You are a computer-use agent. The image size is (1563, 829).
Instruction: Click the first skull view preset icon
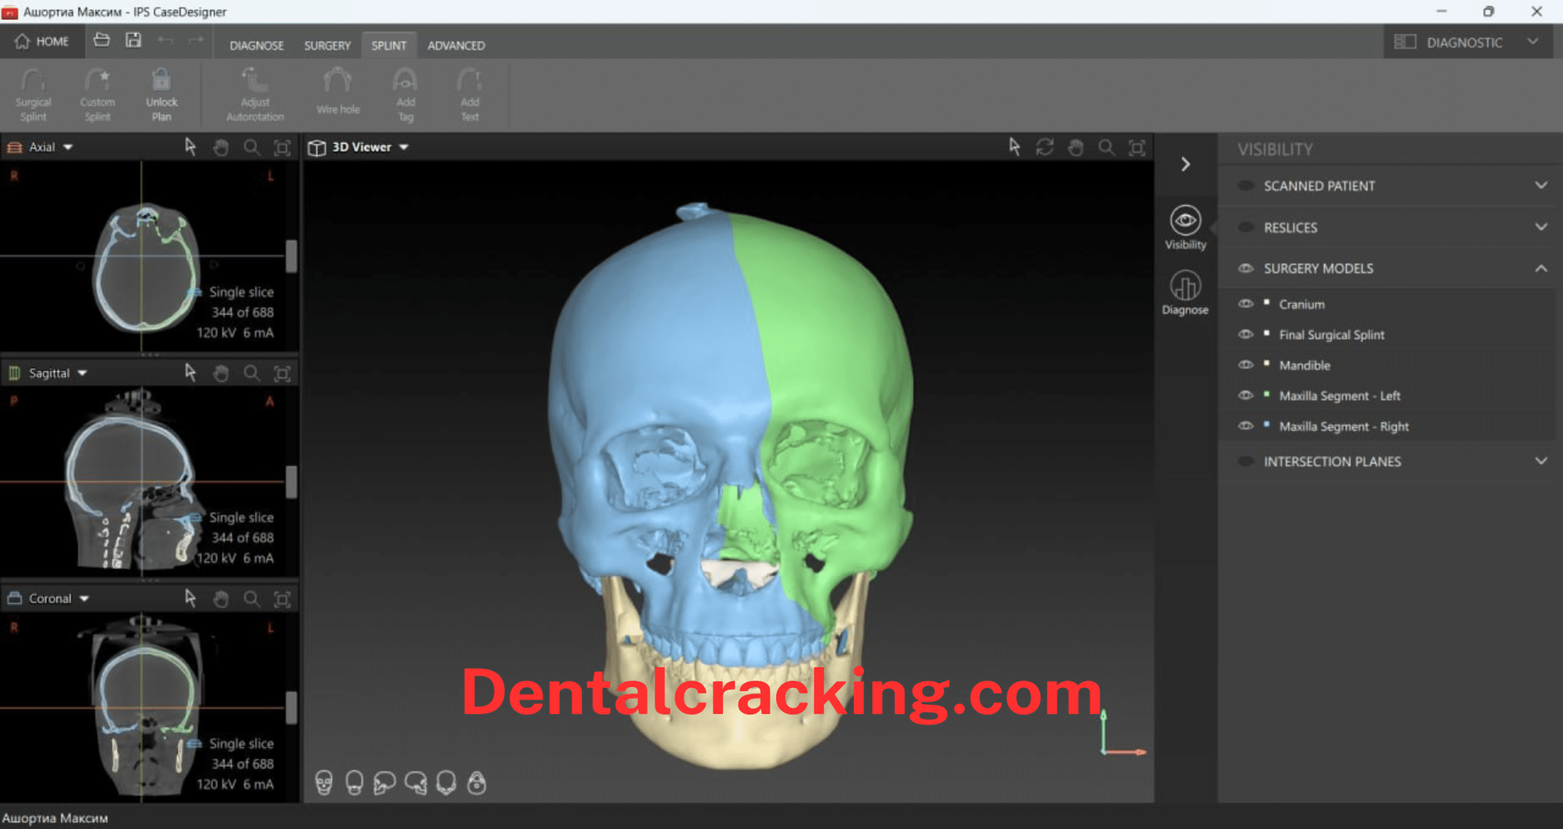pos(324,783)
